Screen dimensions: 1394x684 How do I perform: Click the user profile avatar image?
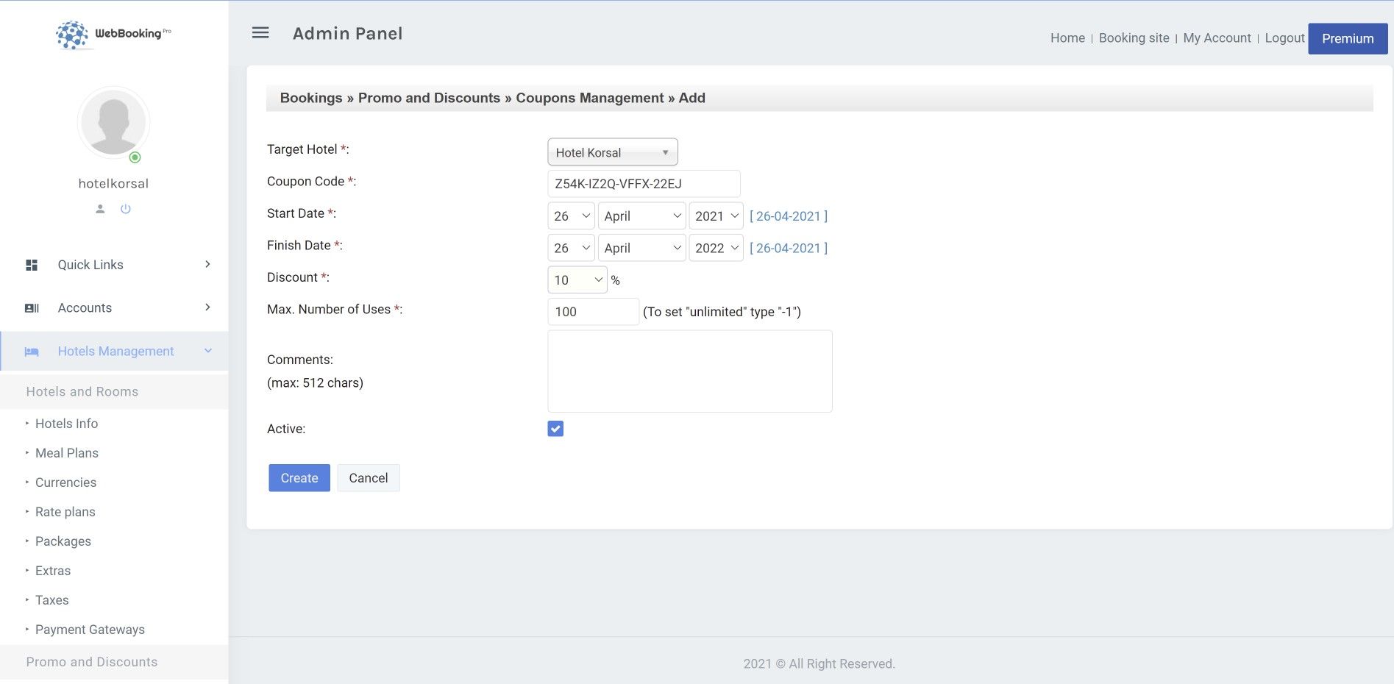coord(113,123)
